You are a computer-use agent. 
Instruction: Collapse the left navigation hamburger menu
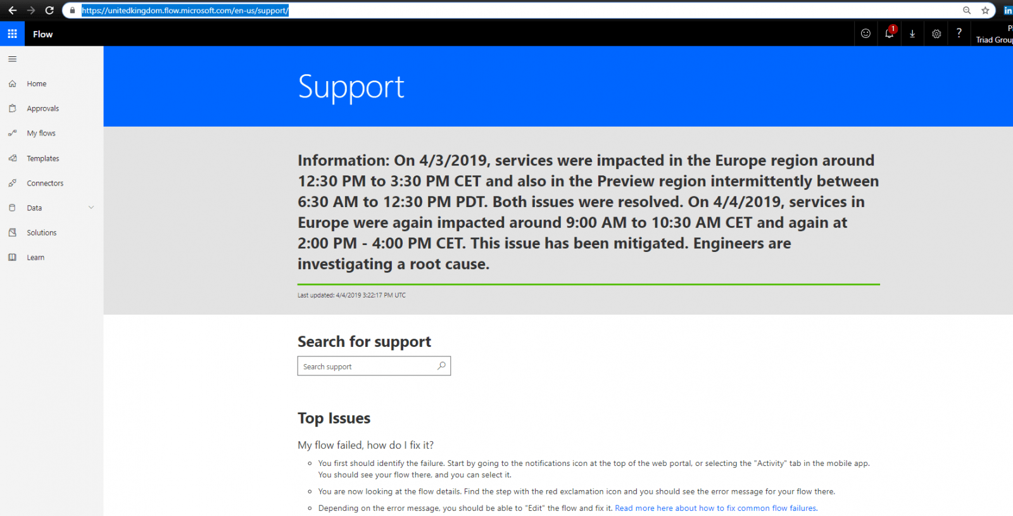point(12,59)
